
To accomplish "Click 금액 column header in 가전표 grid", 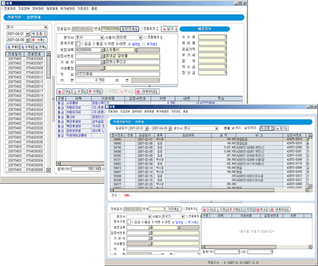I will 224,135.
